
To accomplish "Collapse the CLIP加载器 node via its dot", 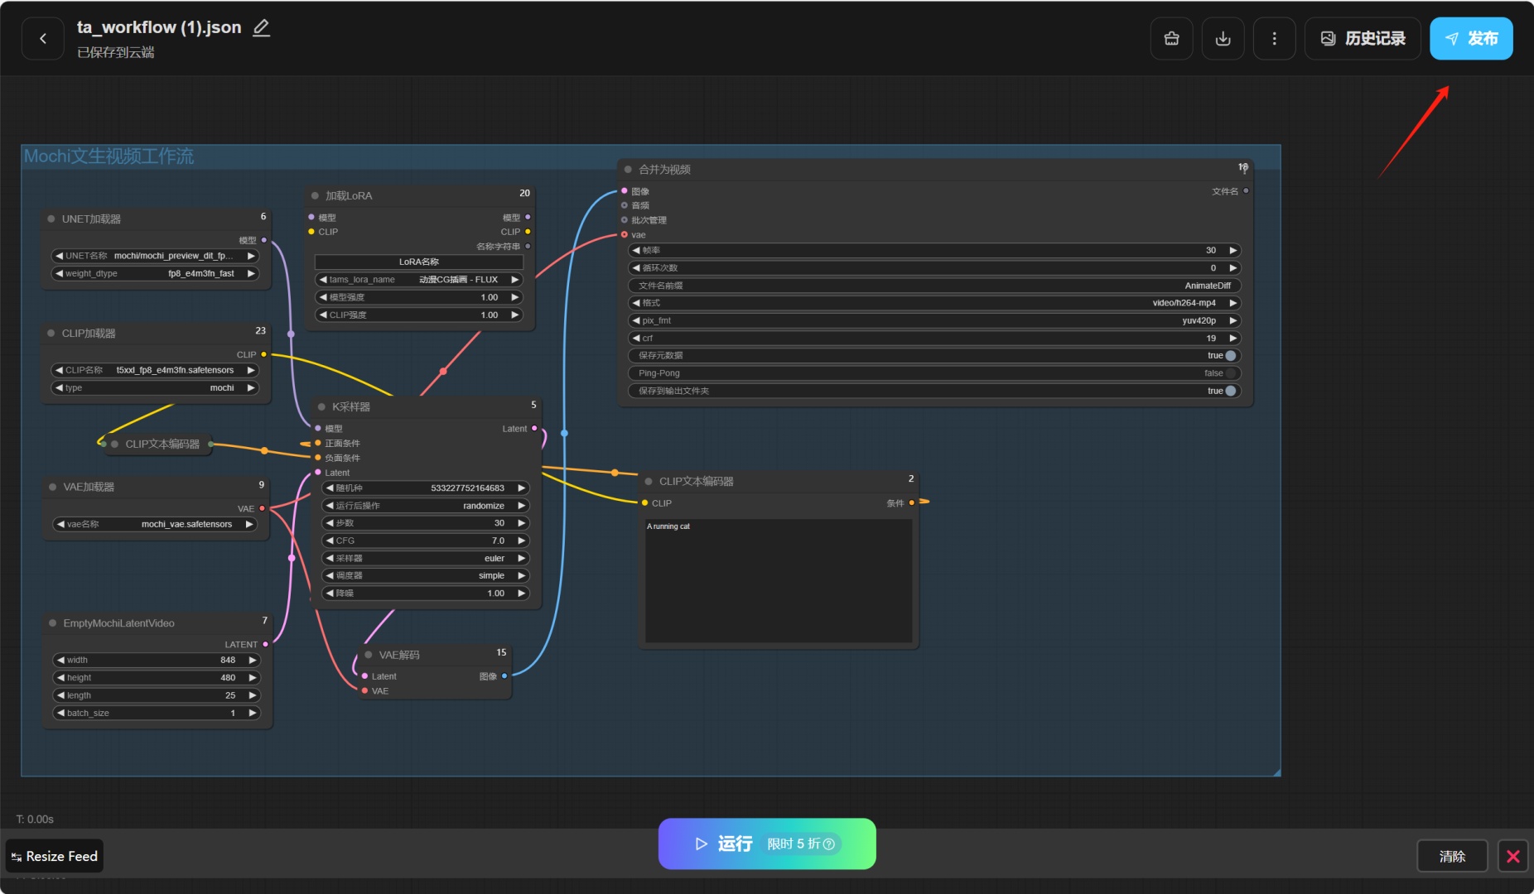I will [x=51, y=333].
